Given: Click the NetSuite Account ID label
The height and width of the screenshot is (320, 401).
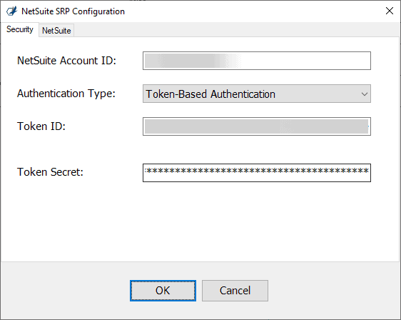Looking at the screenshot, I should pos(66,61).
